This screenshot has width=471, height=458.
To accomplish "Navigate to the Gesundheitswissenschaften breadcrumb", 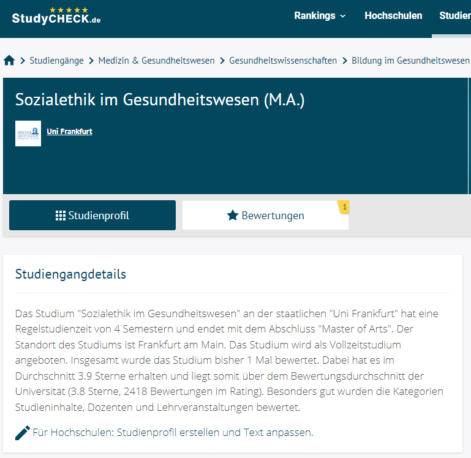I will (x=283, y=61).
